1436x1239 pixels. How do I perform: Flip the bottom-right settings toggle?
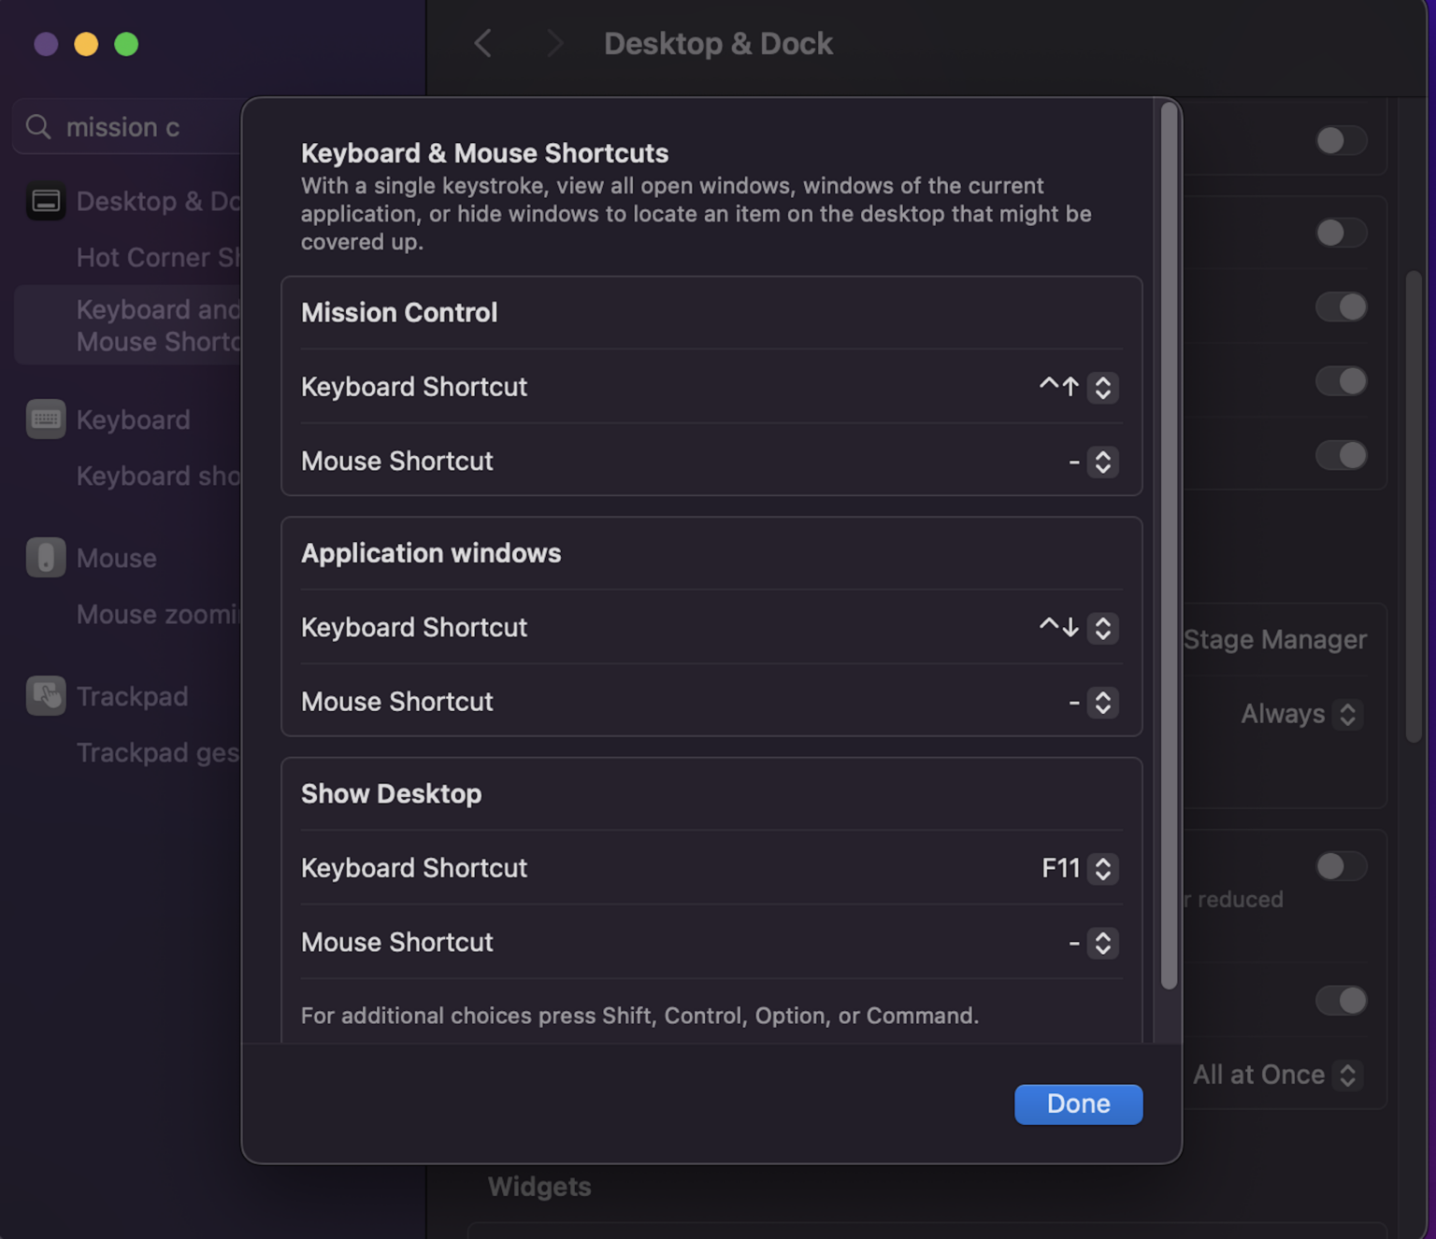(1341, 1001)
